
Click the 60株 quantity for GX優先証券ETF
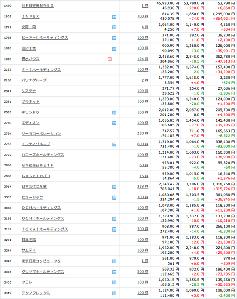[144, 165]
